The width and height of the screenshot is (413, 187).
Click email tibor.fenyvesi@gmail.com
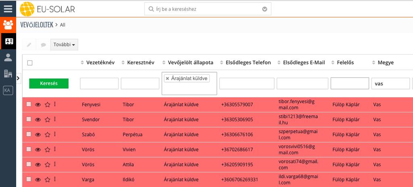(x=296, y=104)
